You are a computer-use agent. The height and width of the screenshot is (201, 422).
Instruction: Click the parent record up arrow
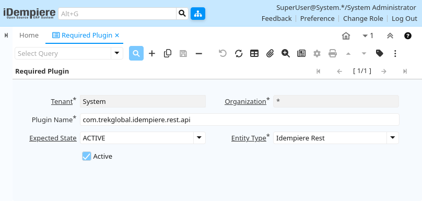point(348,54)
